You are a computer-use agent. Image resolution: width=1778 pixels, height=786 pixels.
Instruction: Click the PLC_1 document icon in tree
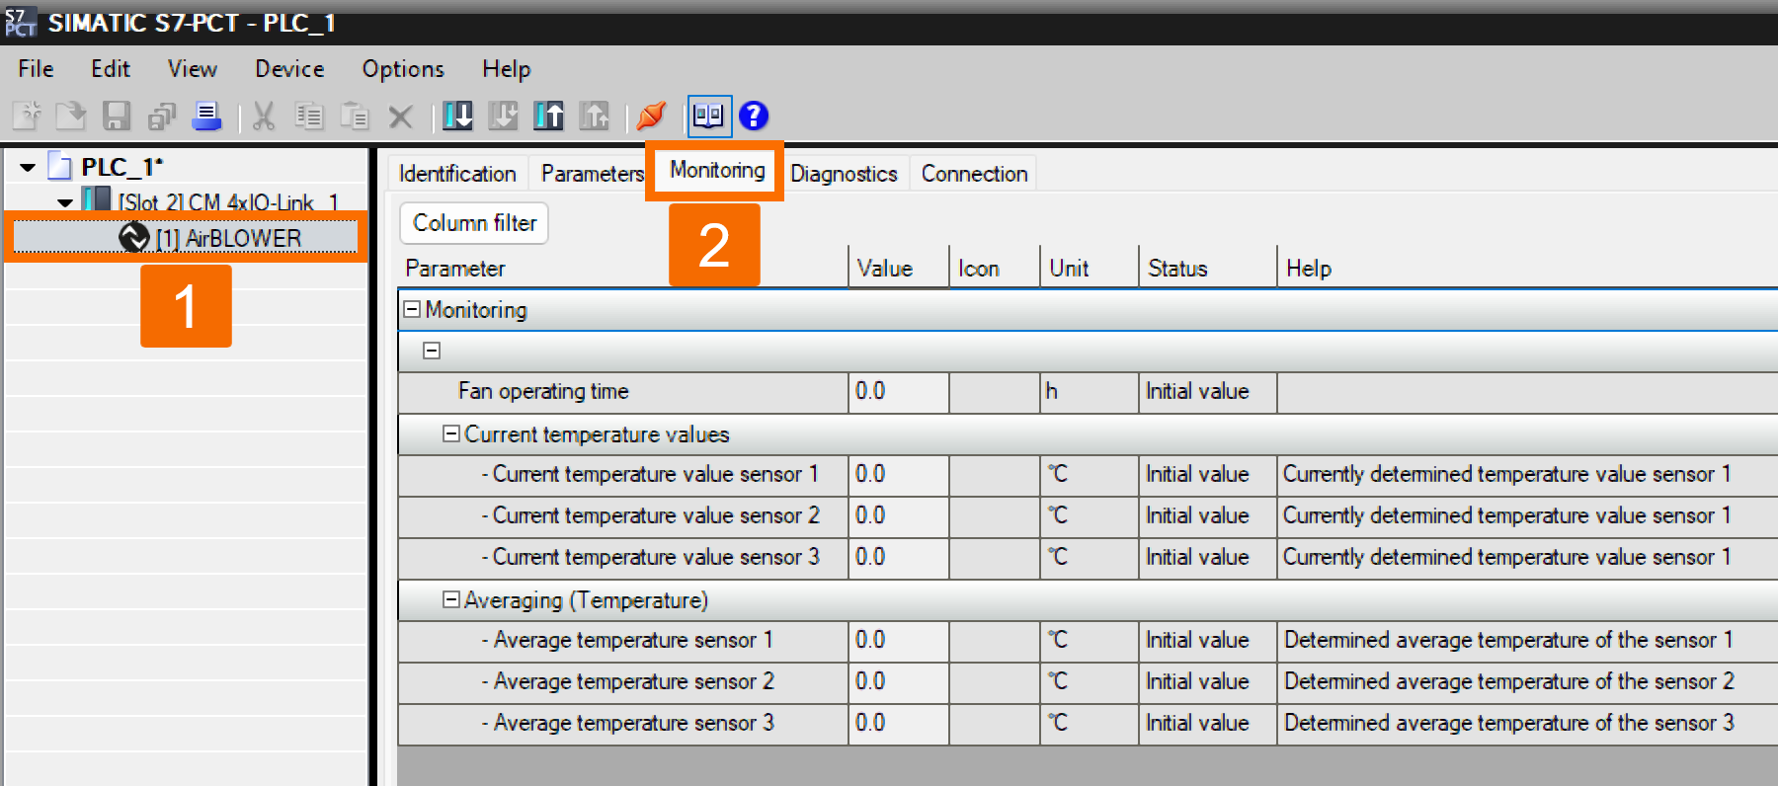pos(60,167)
